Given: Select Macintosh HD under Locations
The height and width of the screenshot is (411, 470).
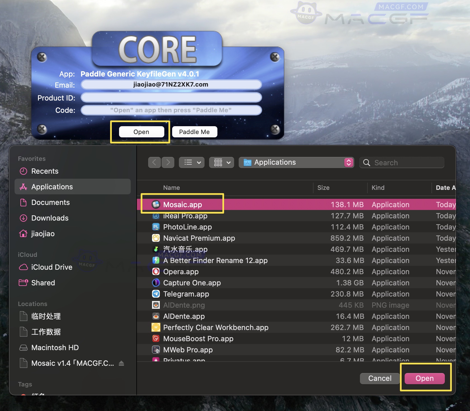Looking at the screenshot, I should (55, 348).
